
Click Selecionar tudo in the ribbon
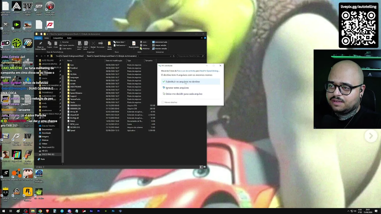click(160, 42)
